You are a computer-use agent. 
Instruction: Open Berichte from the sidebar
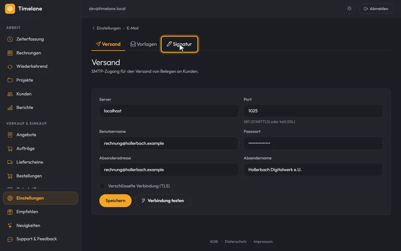pyautogui.click(x=41, y=108)
